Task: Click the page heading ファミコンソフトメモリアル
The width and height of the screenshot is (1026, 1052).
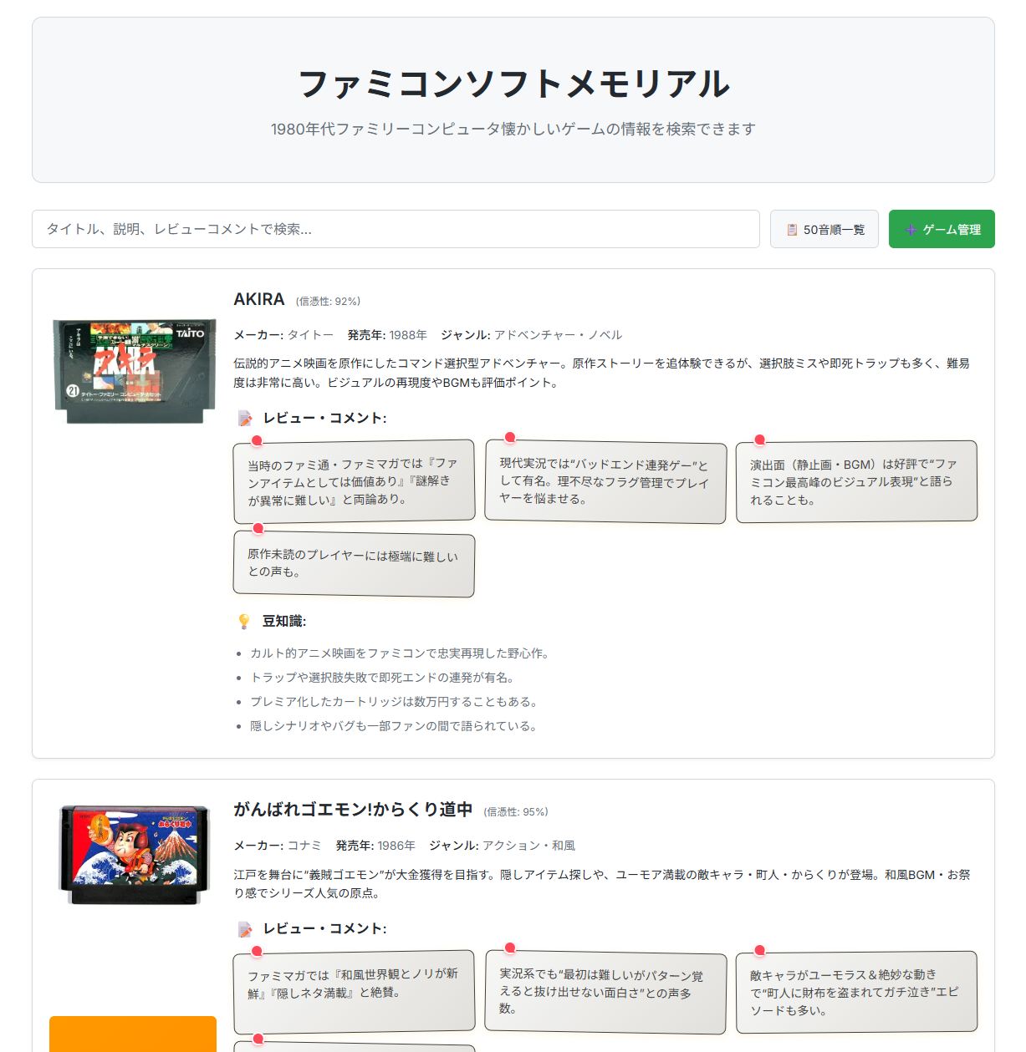Action: point(513,84)
